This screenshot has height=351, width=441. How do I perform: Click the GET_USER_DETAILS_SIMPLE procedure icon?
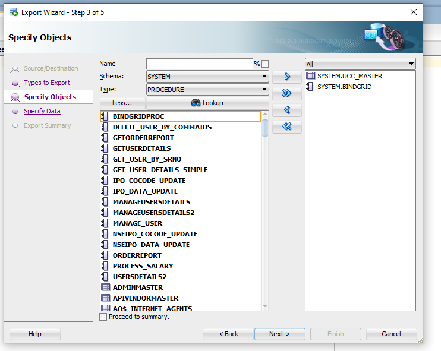(105, 170)
